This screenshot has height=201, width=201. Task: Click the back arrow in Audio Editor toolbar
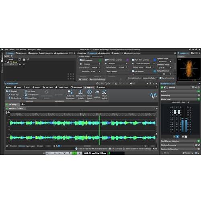point(131,84)
